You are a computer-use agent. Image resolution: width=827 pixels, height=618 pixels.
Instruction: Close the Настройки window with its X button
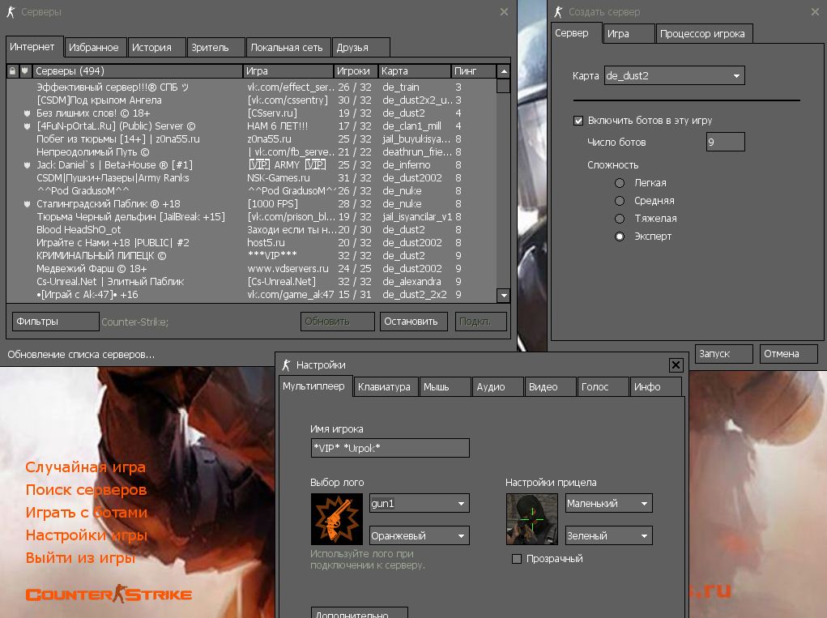click(x=676, y=365)
